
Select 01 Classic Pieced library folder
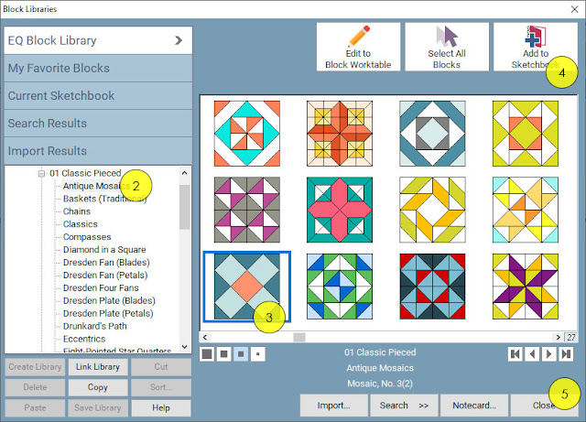85,173
